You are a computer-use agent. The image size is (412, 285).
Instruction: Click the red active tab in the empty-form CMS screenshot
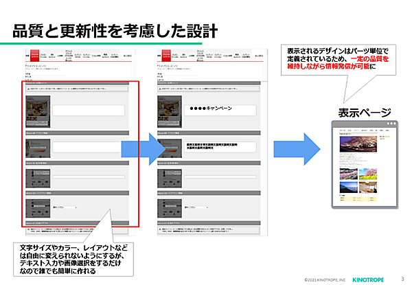point(34,55)
